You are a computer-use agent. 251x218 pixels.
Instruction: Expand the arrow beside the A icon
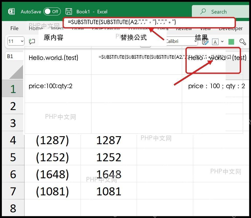click(x=222, y=42)
